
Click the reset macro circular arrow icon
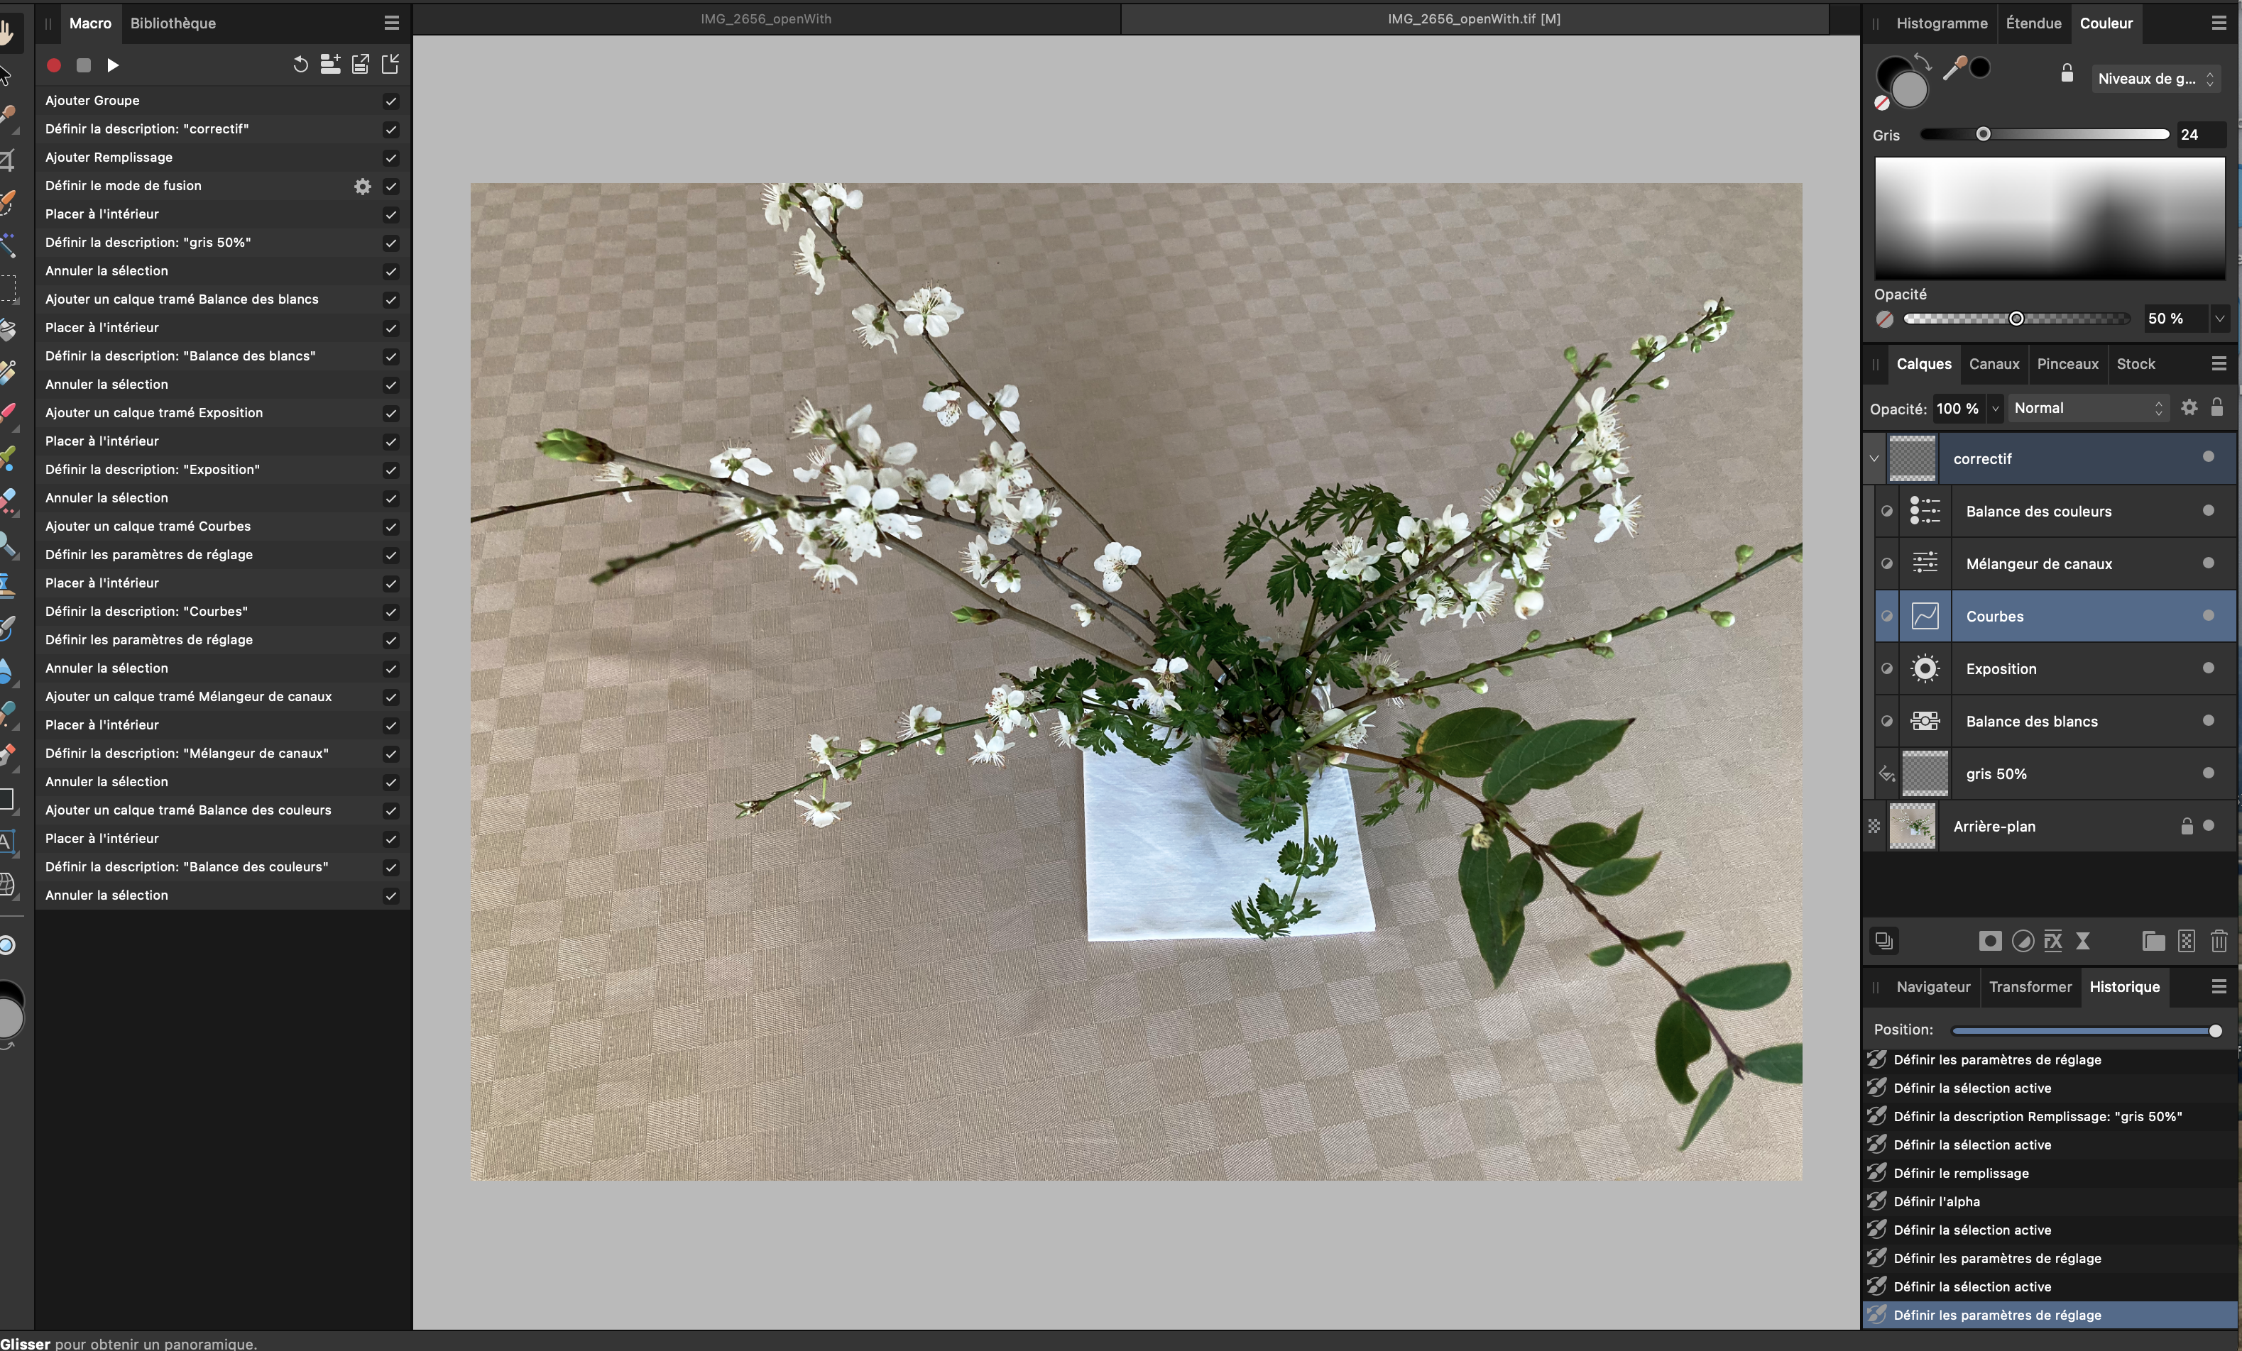(300, 65)
